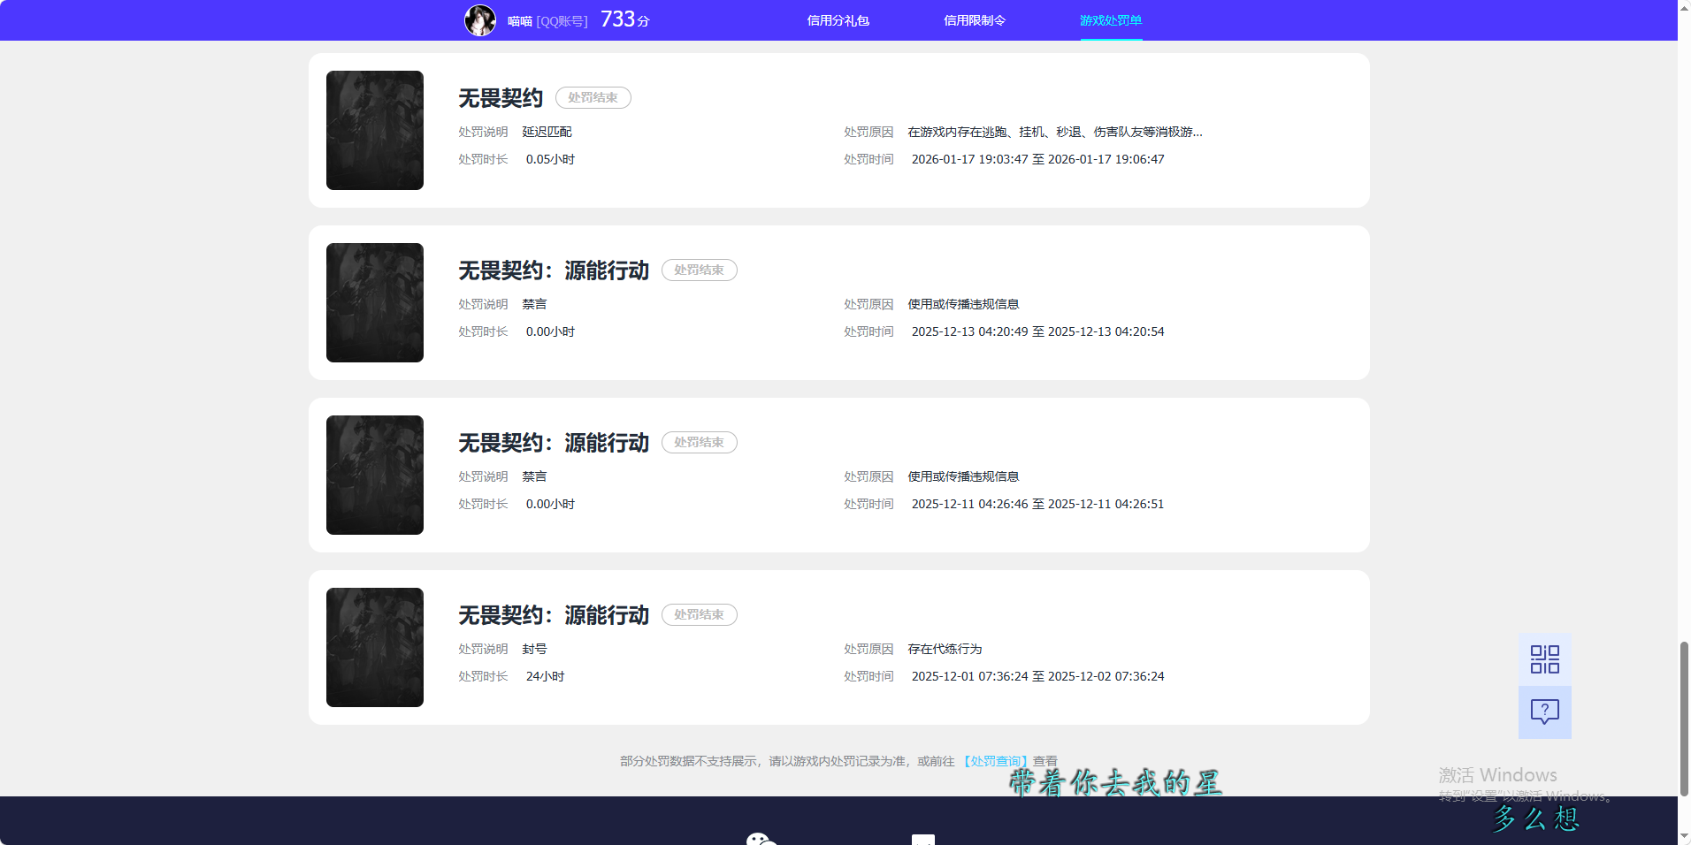Switch to the 信用分礼包 tab
The image size is (1691, 845).
click(838, 19)
